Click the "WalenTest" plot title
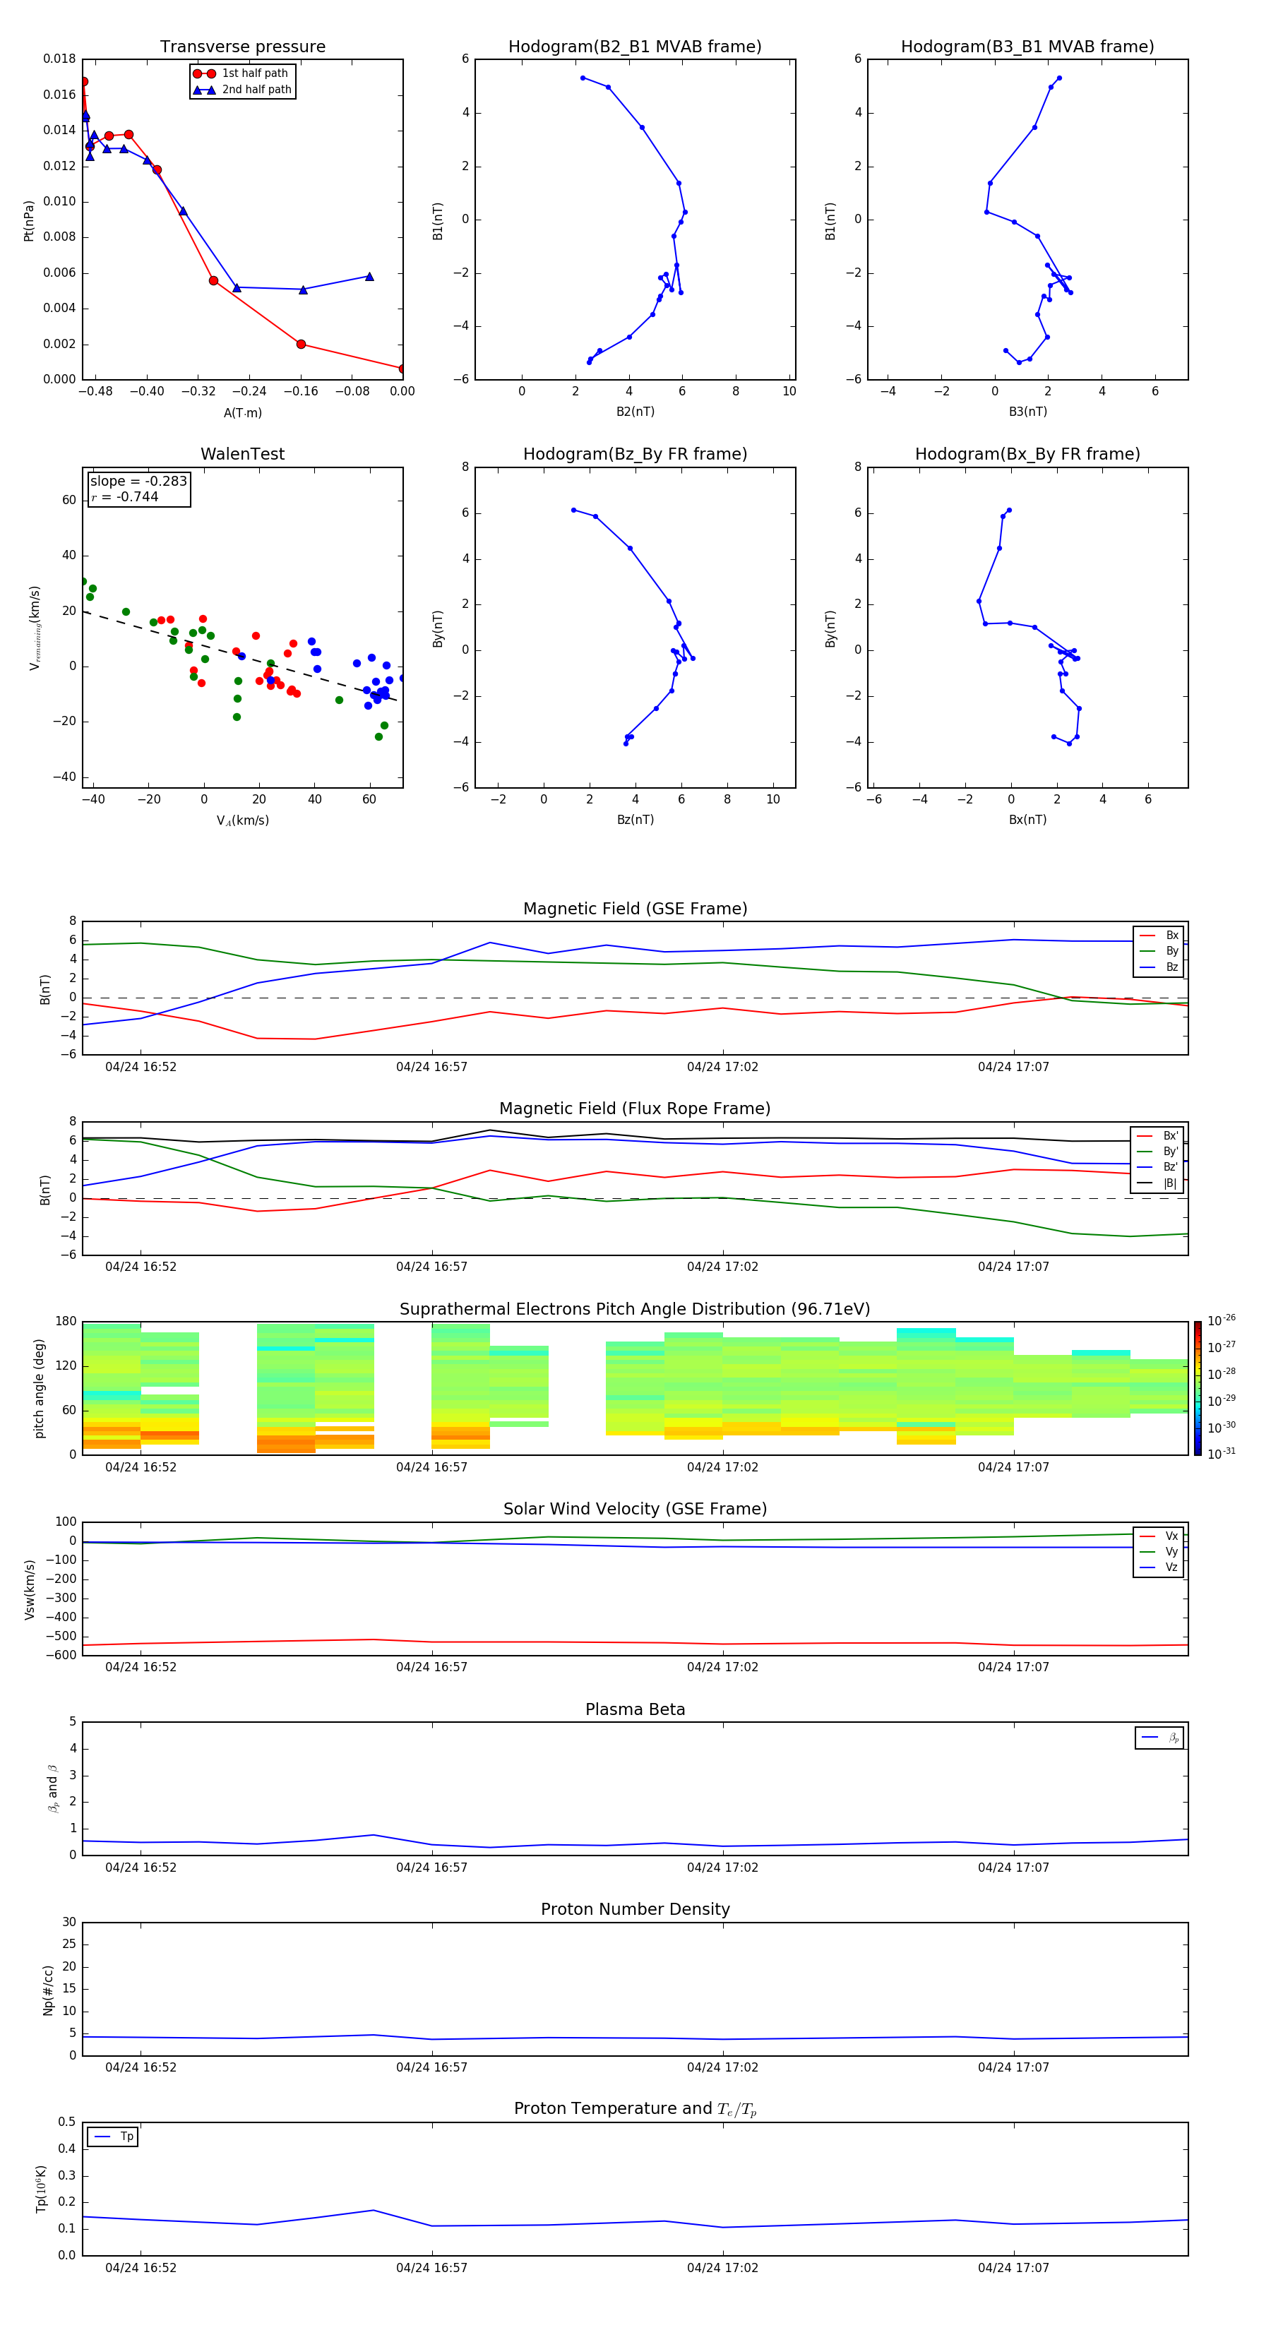Viewport: 1271px width, 2330px height. click(x=242, y=454)
